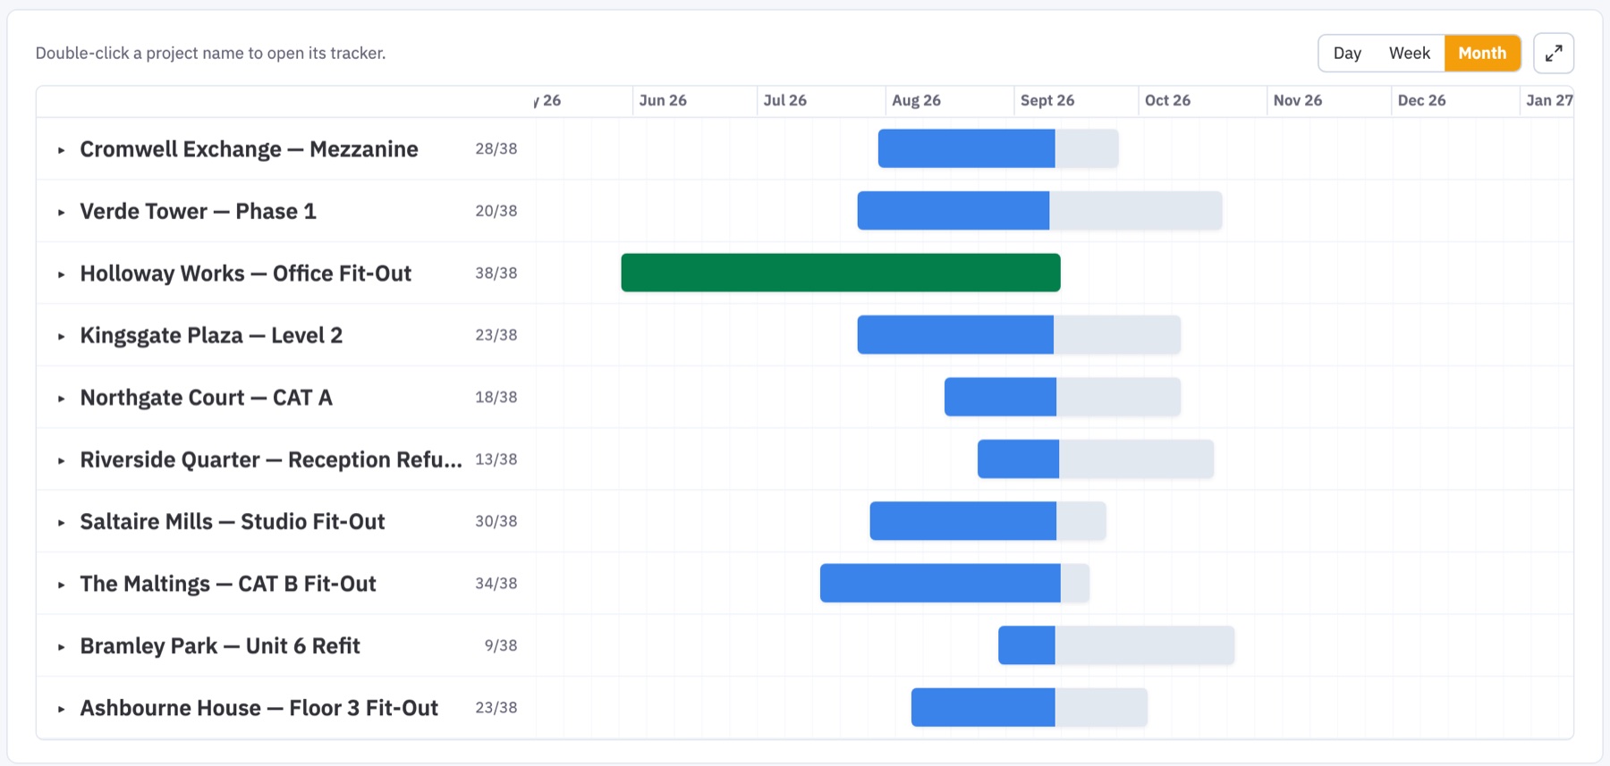The image size is (1610, 766).
Task: Click the Verde Tower progress bar
Action: pos(1039,211)
